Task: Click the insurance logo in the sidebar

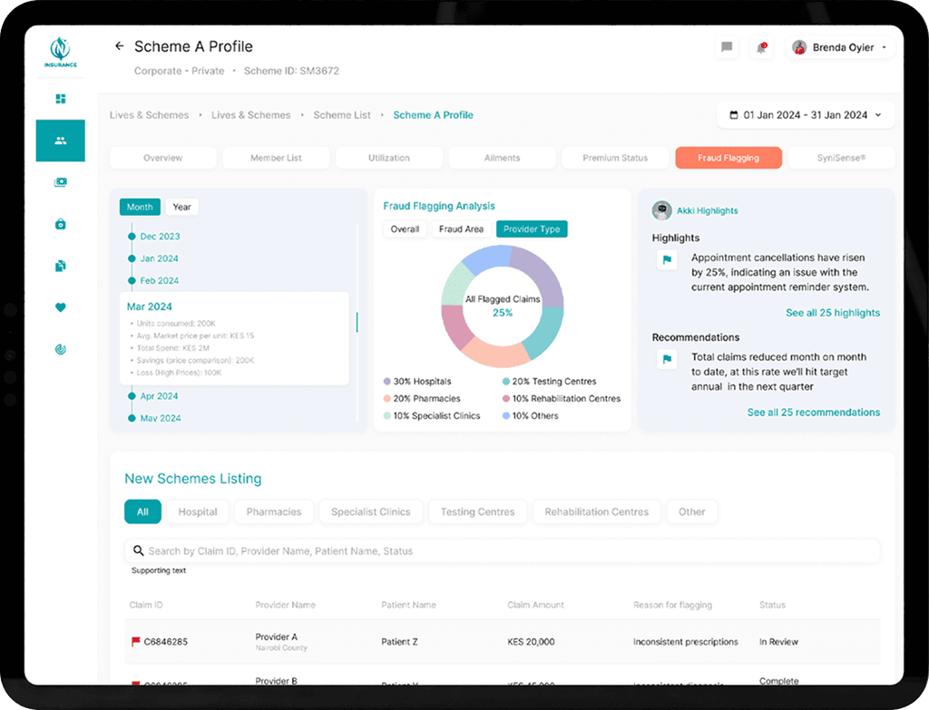Action: tap(61, 52)
